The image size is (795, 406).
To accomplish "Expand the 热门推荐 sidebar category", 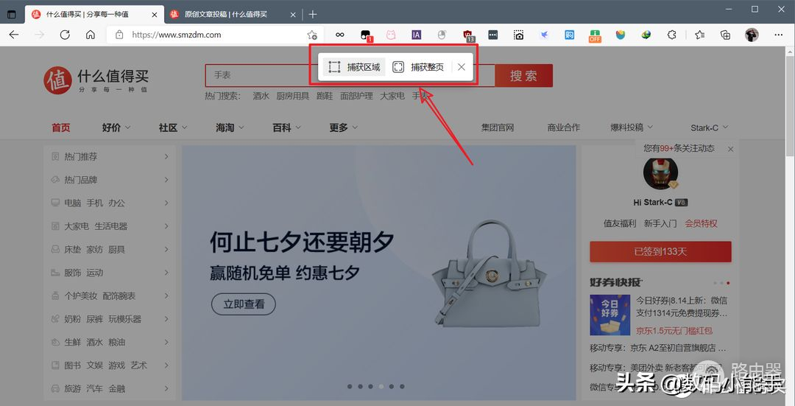I will point(109,157).
